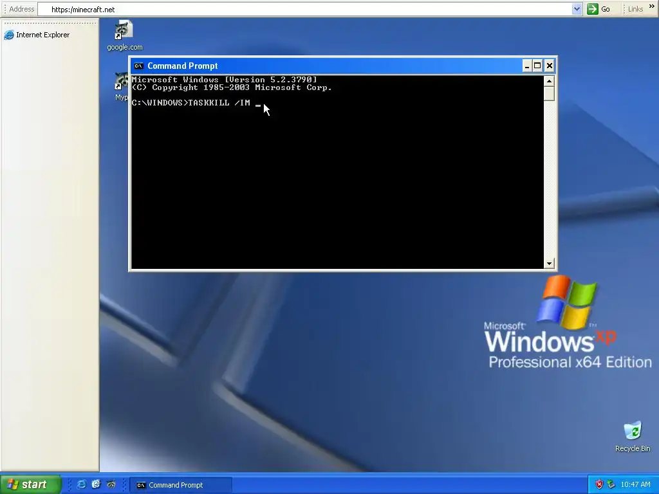Launch Internet Explorer from Quick Launch
The image size is (659, 494).
pos(82,485)
